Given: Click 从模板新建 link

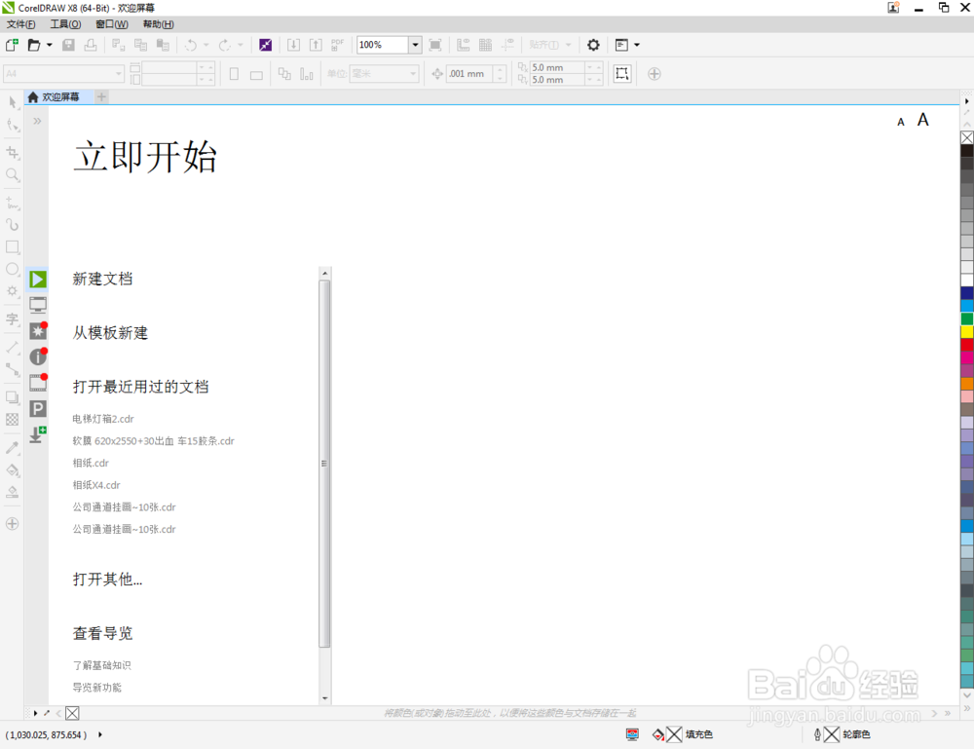Looking at the screenshot, I should [x=110, y=333].
